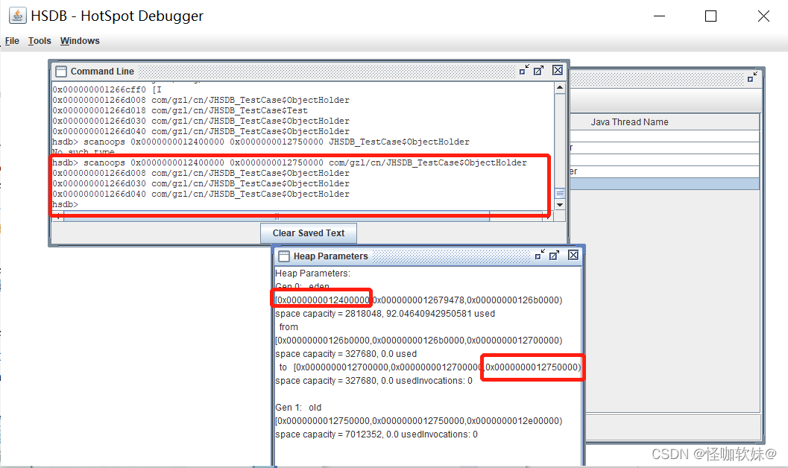
Task: Close the Heap Parameters internal frame
Action: [573, 255]
